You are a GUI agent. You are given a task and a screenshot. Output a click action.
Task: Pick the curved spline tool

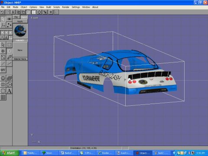(9, 64)
